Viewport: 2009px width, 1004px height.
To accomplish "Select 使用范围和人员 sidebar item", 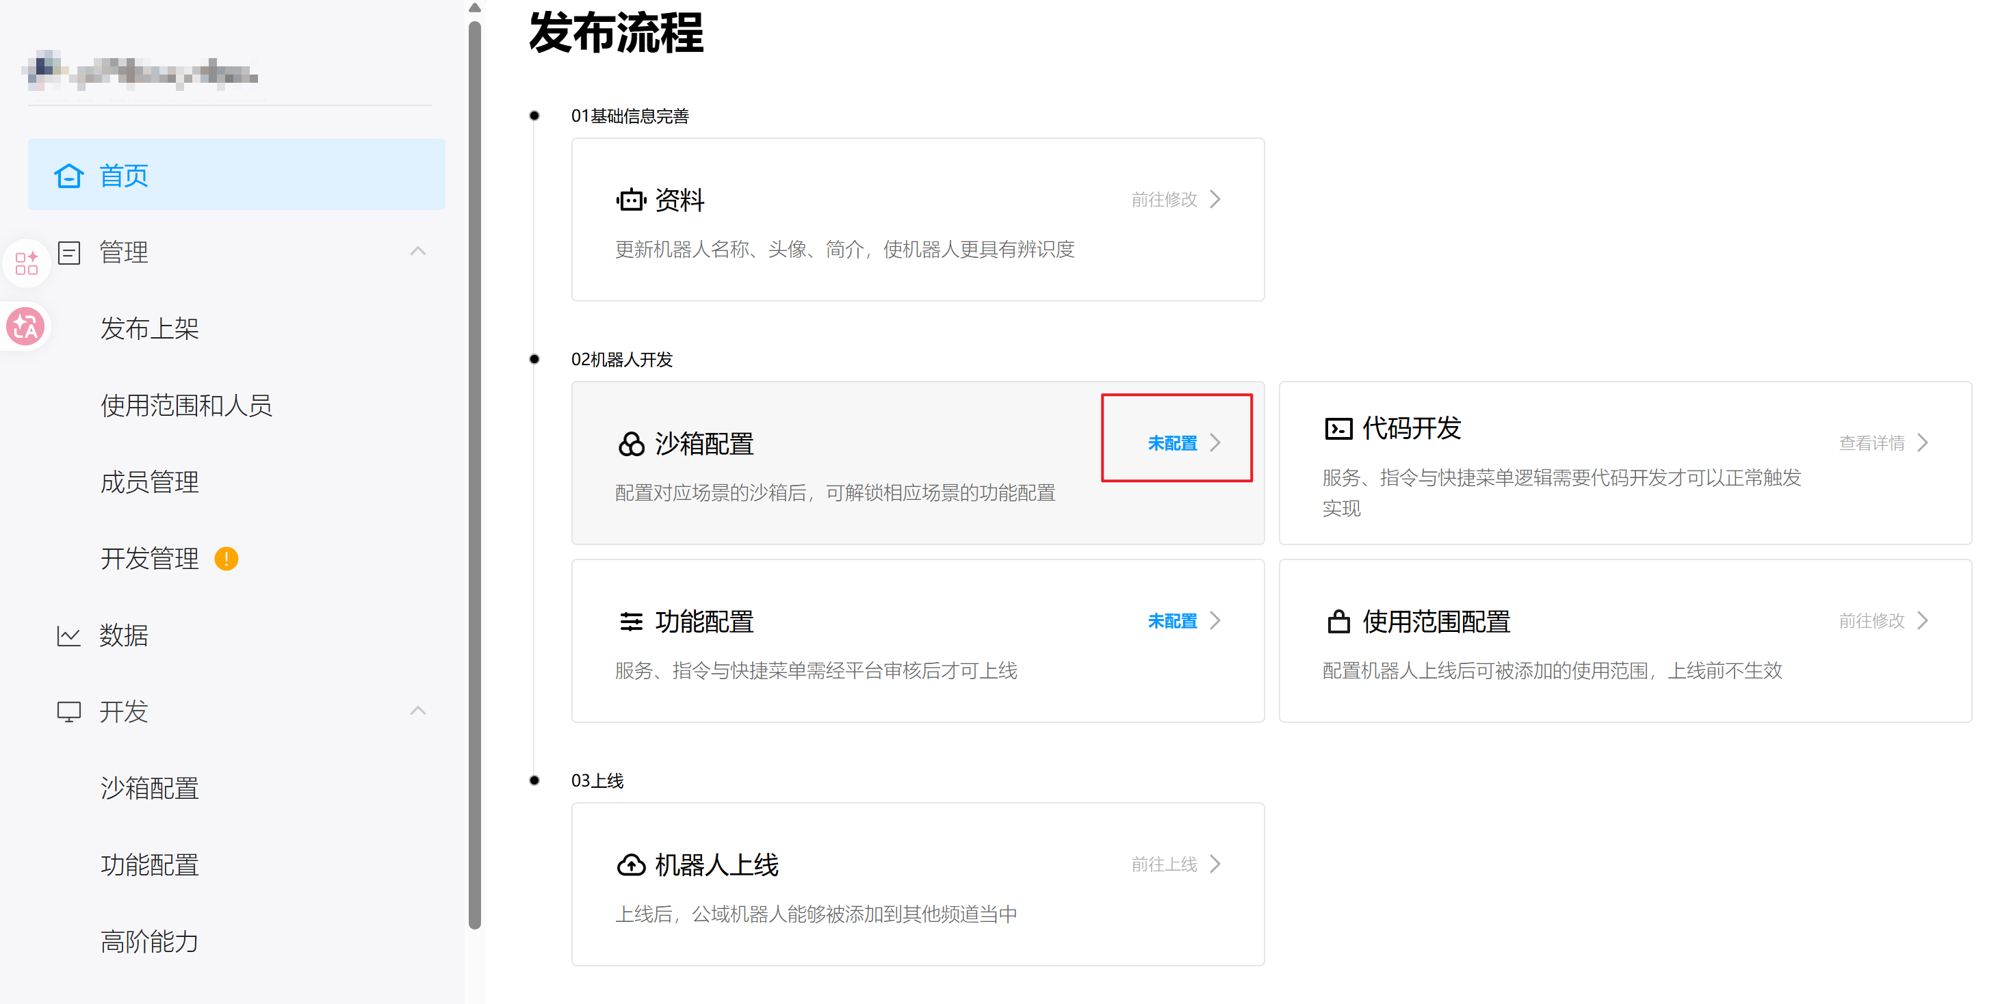I will (x=185, y=406).
